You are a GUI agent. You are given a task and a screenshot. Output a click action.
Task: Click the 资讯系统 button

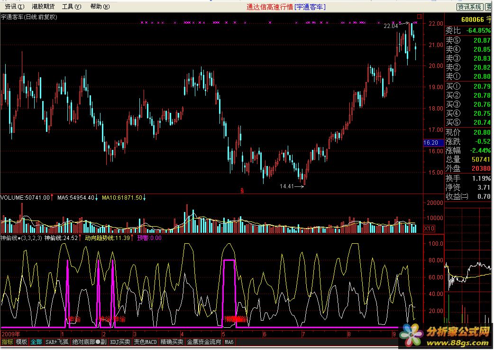[x=470, y=7]
